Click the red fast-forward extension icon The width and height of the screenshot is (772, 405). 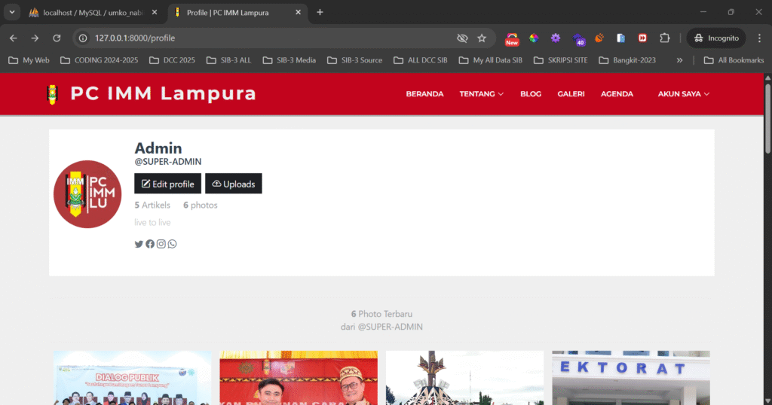click(642, 38)
